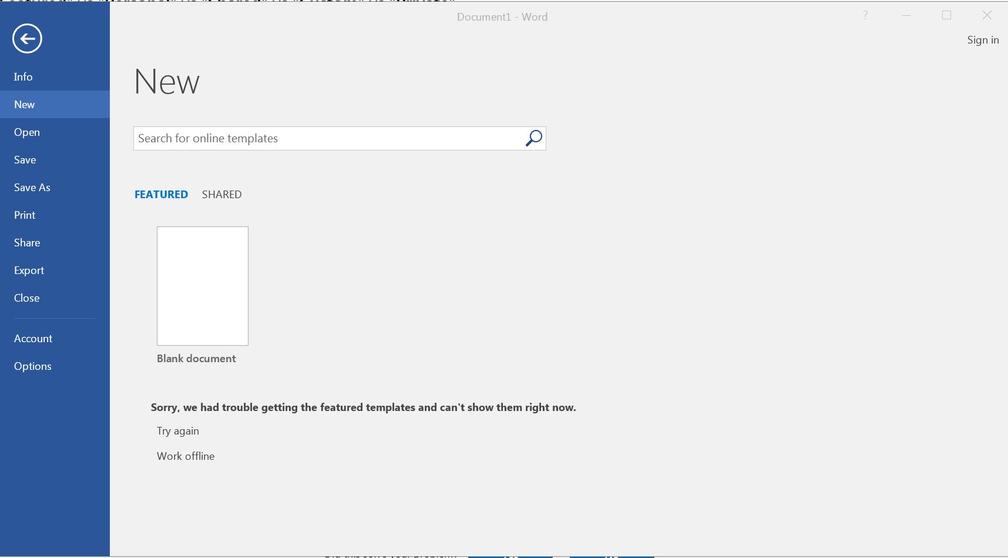Close the Word window
The height and width of the screenshot is (558, 1008).
coord(987,16)
